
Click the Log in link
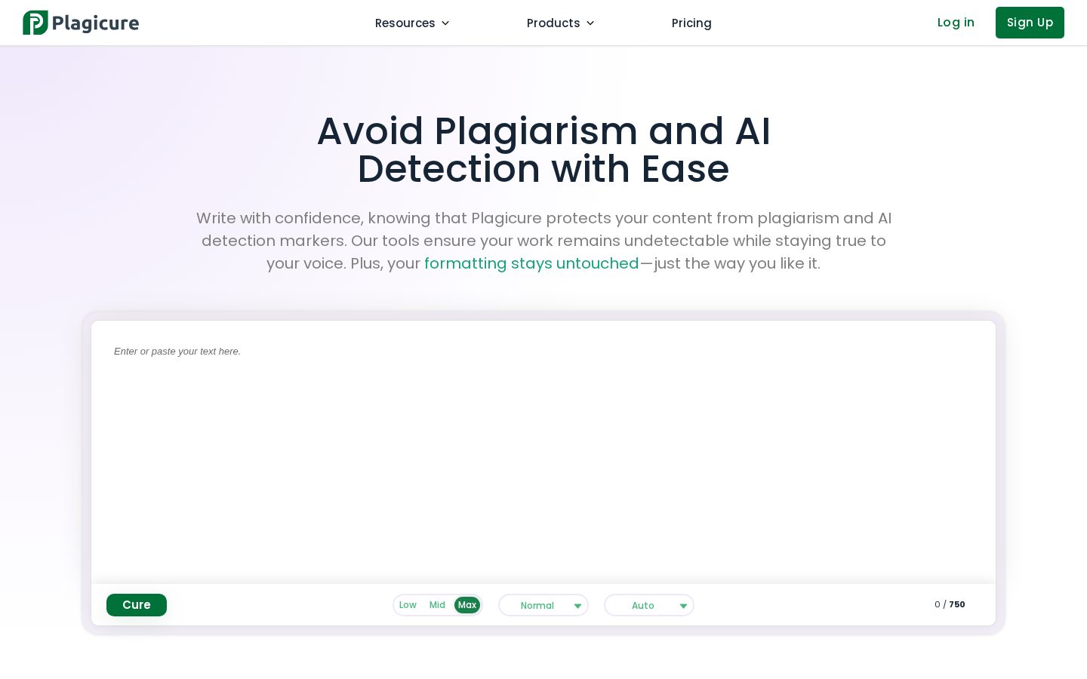[x=956, y=23]
